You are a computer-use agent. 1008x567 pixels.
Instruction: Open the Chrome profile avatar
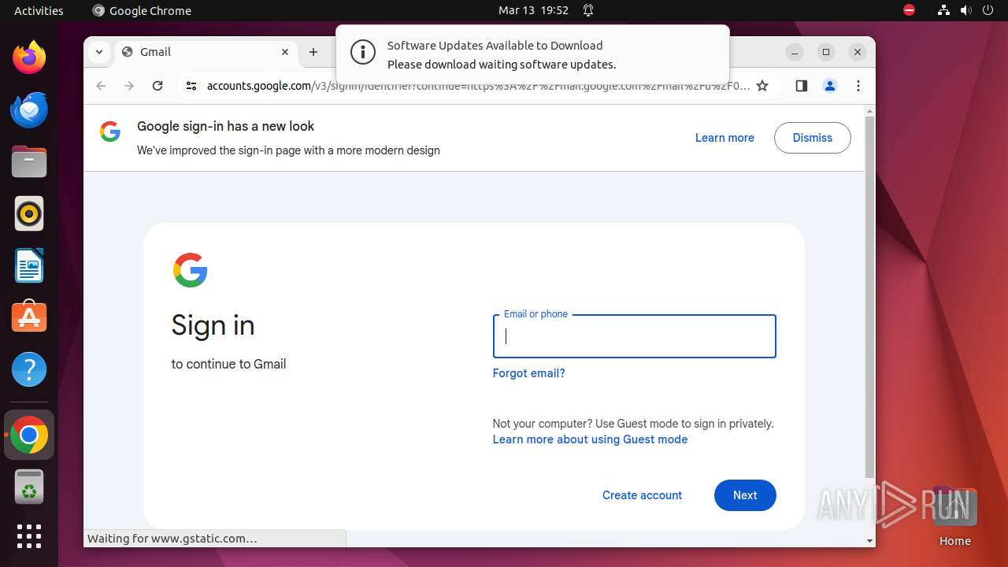[x=830, y=86]
